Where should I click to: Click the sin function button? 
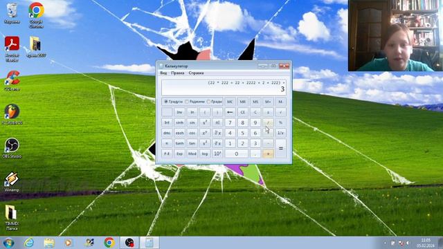pos(192,122)
